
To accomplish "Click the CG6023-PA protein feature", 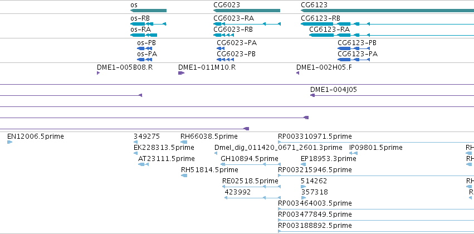I will point(221,48).
